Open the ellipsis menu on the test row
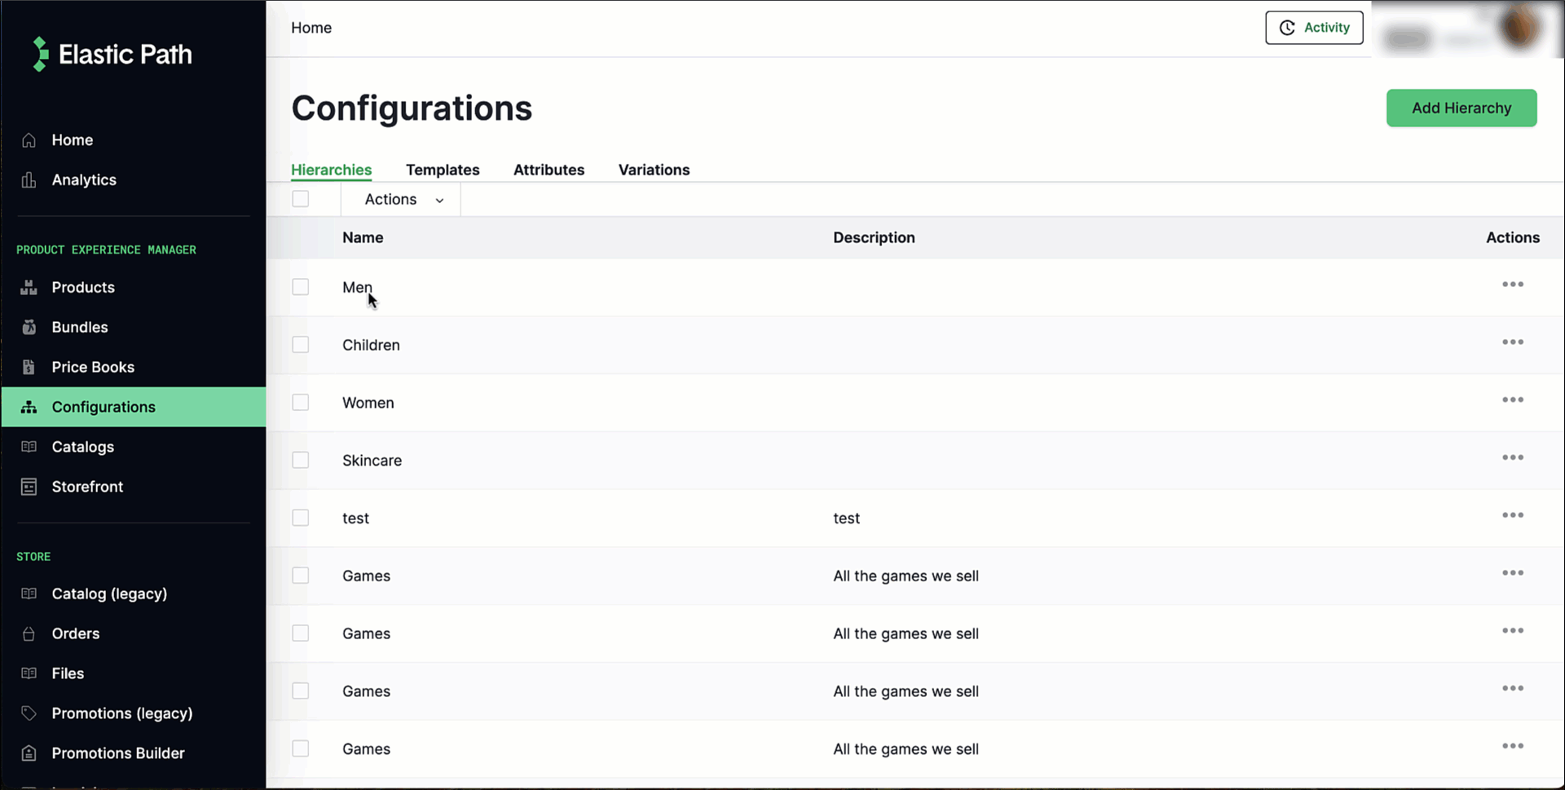Image resolution: width=1565 pixels, height=790 pixels. click(1512, 514)
